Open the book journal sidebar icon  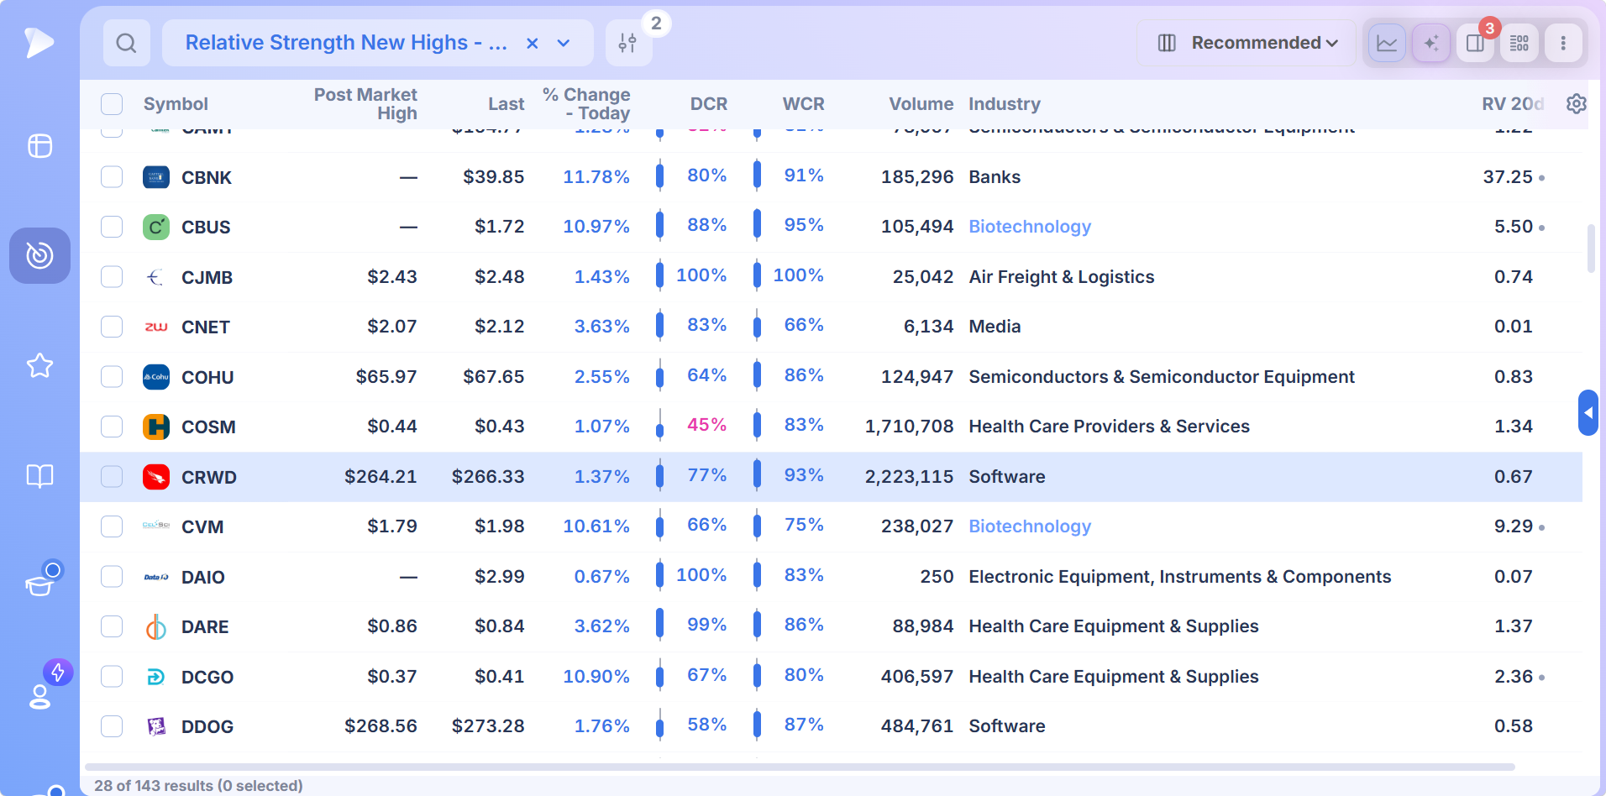pos(39,476)
